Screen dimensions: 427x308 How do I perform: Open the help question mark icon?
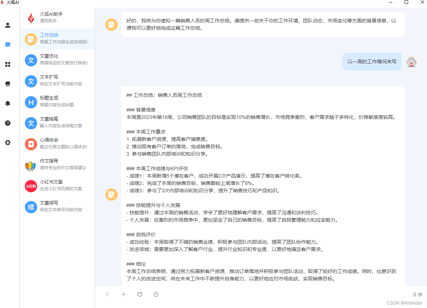click(x=8, y=123)
